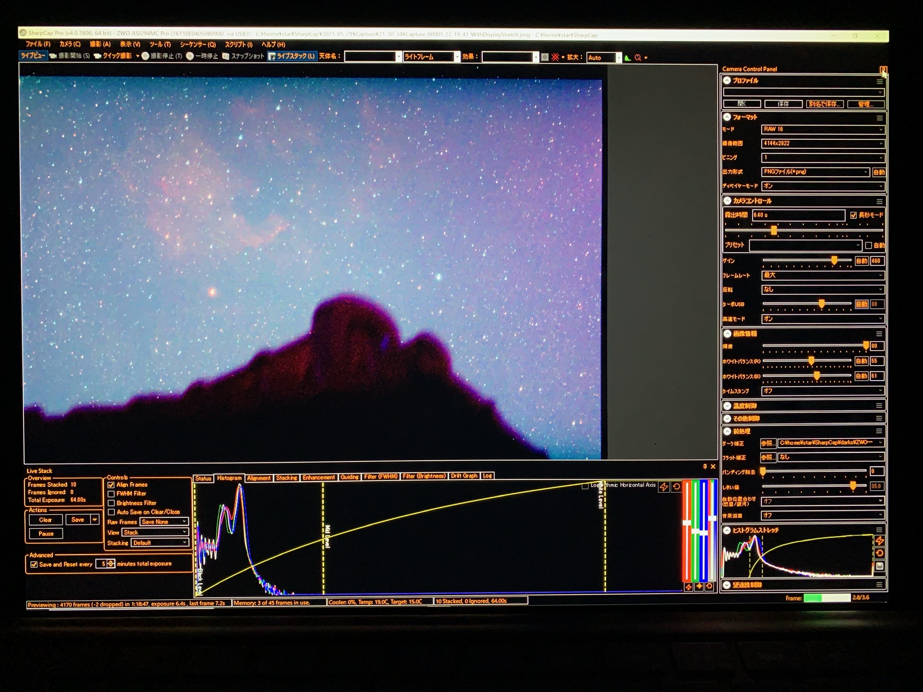
Task: Open the 拡大 Auto zoom dropdown
Action: pyautogui.click(x=604, y=58)
